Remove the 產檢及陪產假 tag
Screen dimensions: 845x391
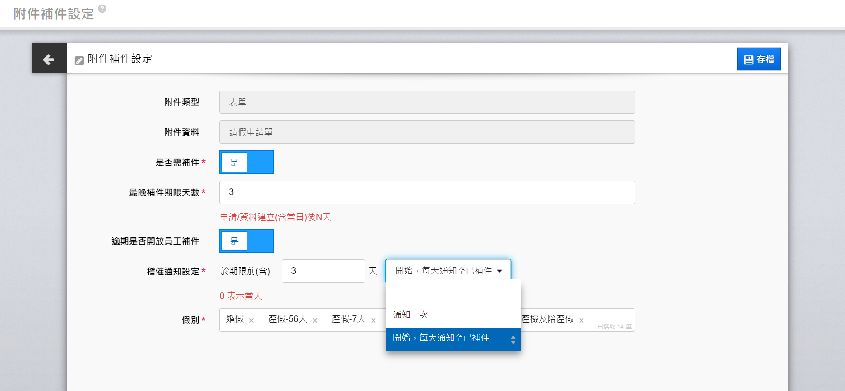pos(582,320)
